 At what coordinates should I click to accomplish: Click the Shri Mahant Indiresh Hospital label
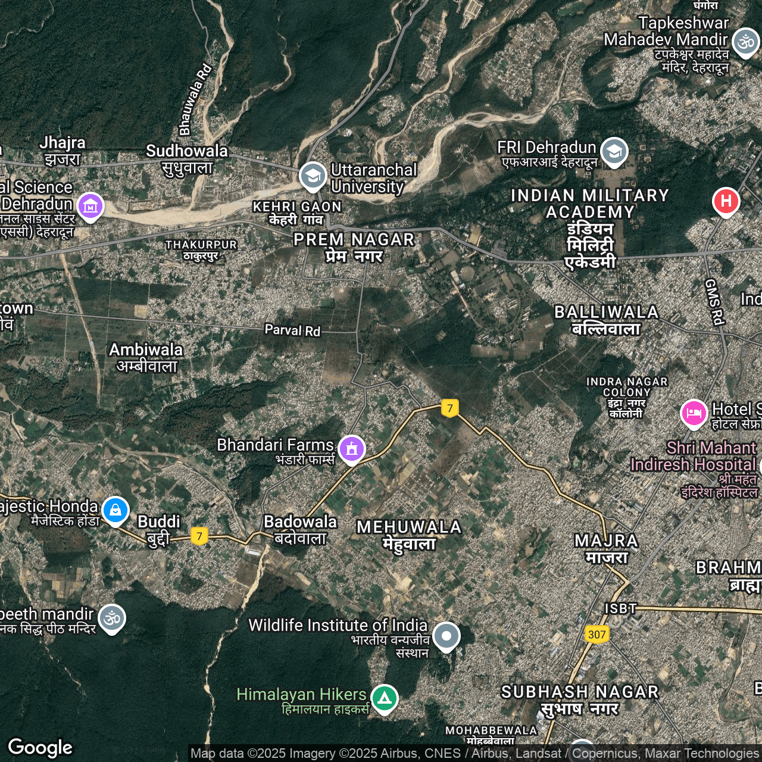click(x=694, y=457)
